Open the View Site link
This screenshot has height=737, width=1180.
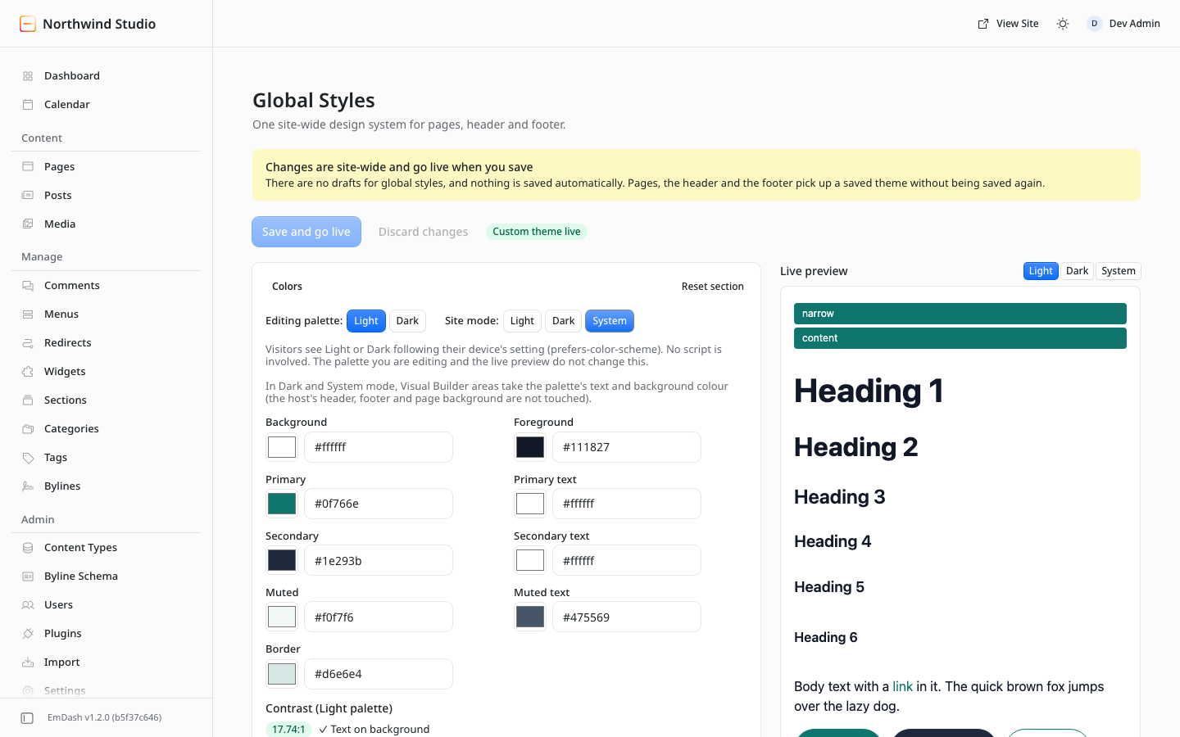[x=1008, y=24]
